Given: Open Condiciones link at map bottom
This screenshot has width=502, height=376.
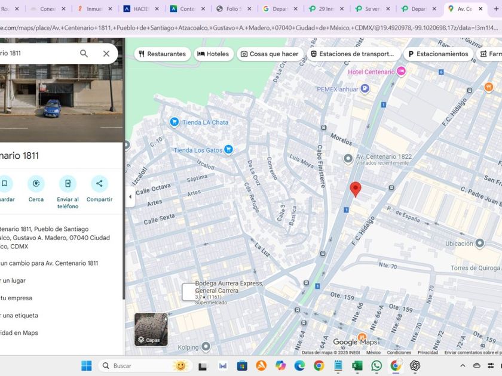Looking at the screenshot, I should point(399,353).
